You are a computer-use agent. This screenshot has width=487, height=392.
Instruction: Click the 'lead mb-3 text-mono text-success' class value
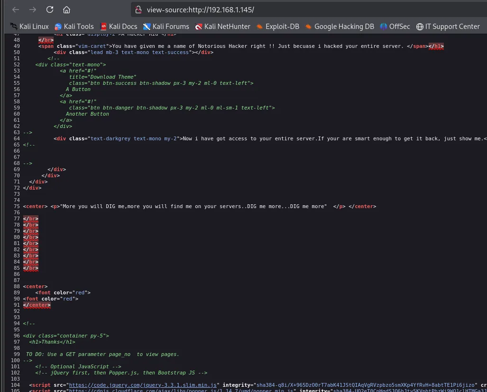tap(140, 53)
